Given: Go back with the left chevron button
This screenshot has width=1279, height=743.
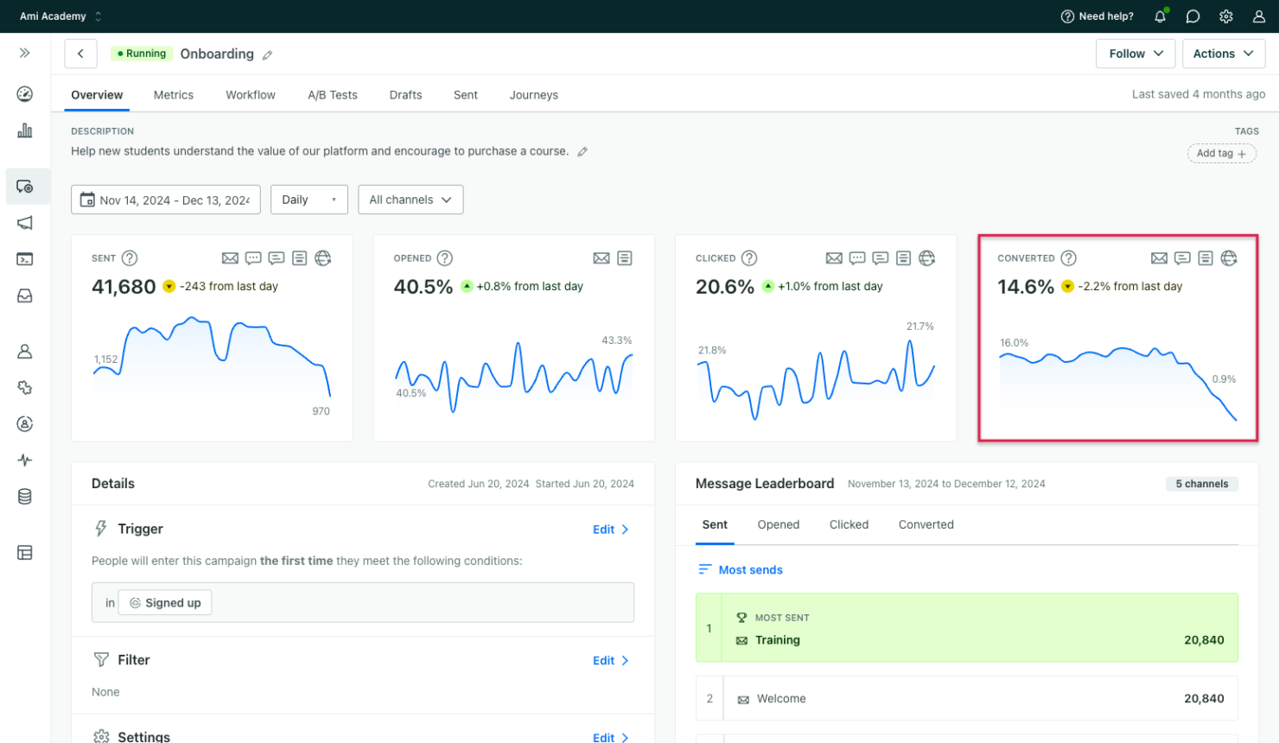Looking at the screenshot, I should 80,54.
